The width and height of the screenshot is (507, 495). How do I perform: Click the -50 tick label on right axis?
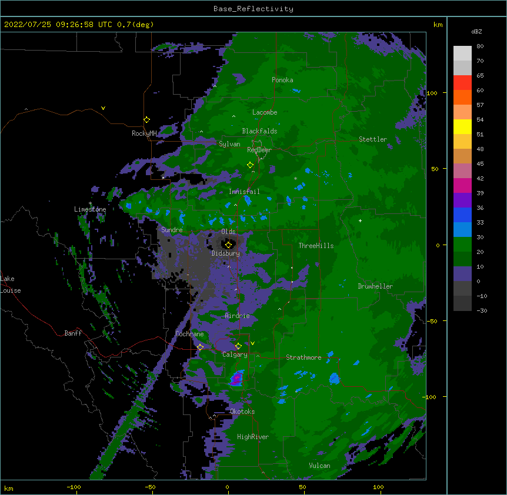(432, 321)
